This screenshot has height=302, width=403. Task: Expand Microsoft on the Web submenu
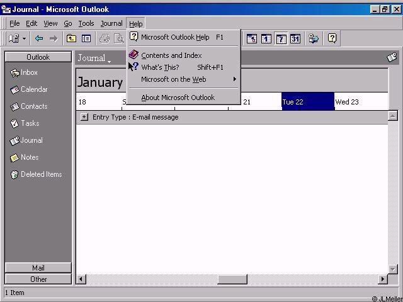[184, 79]
